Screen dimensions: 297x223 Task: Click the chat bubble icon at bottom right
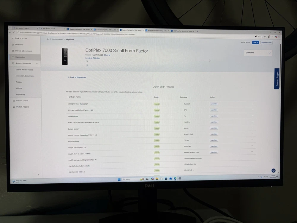tap(274, 170)
